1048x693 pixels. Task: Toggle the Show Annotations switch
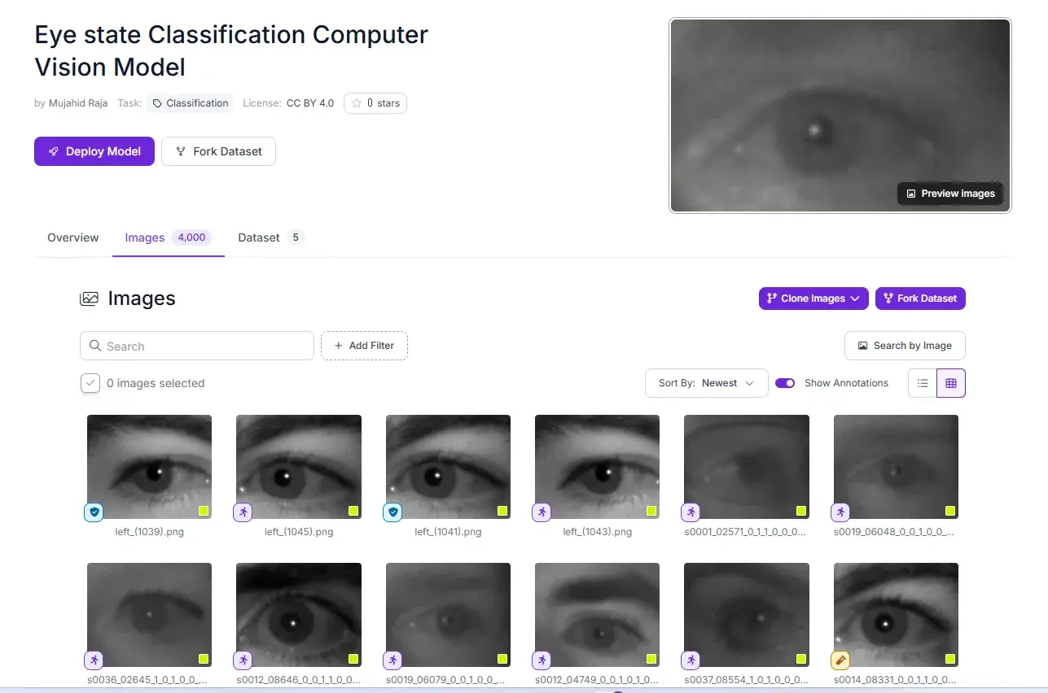785,383
